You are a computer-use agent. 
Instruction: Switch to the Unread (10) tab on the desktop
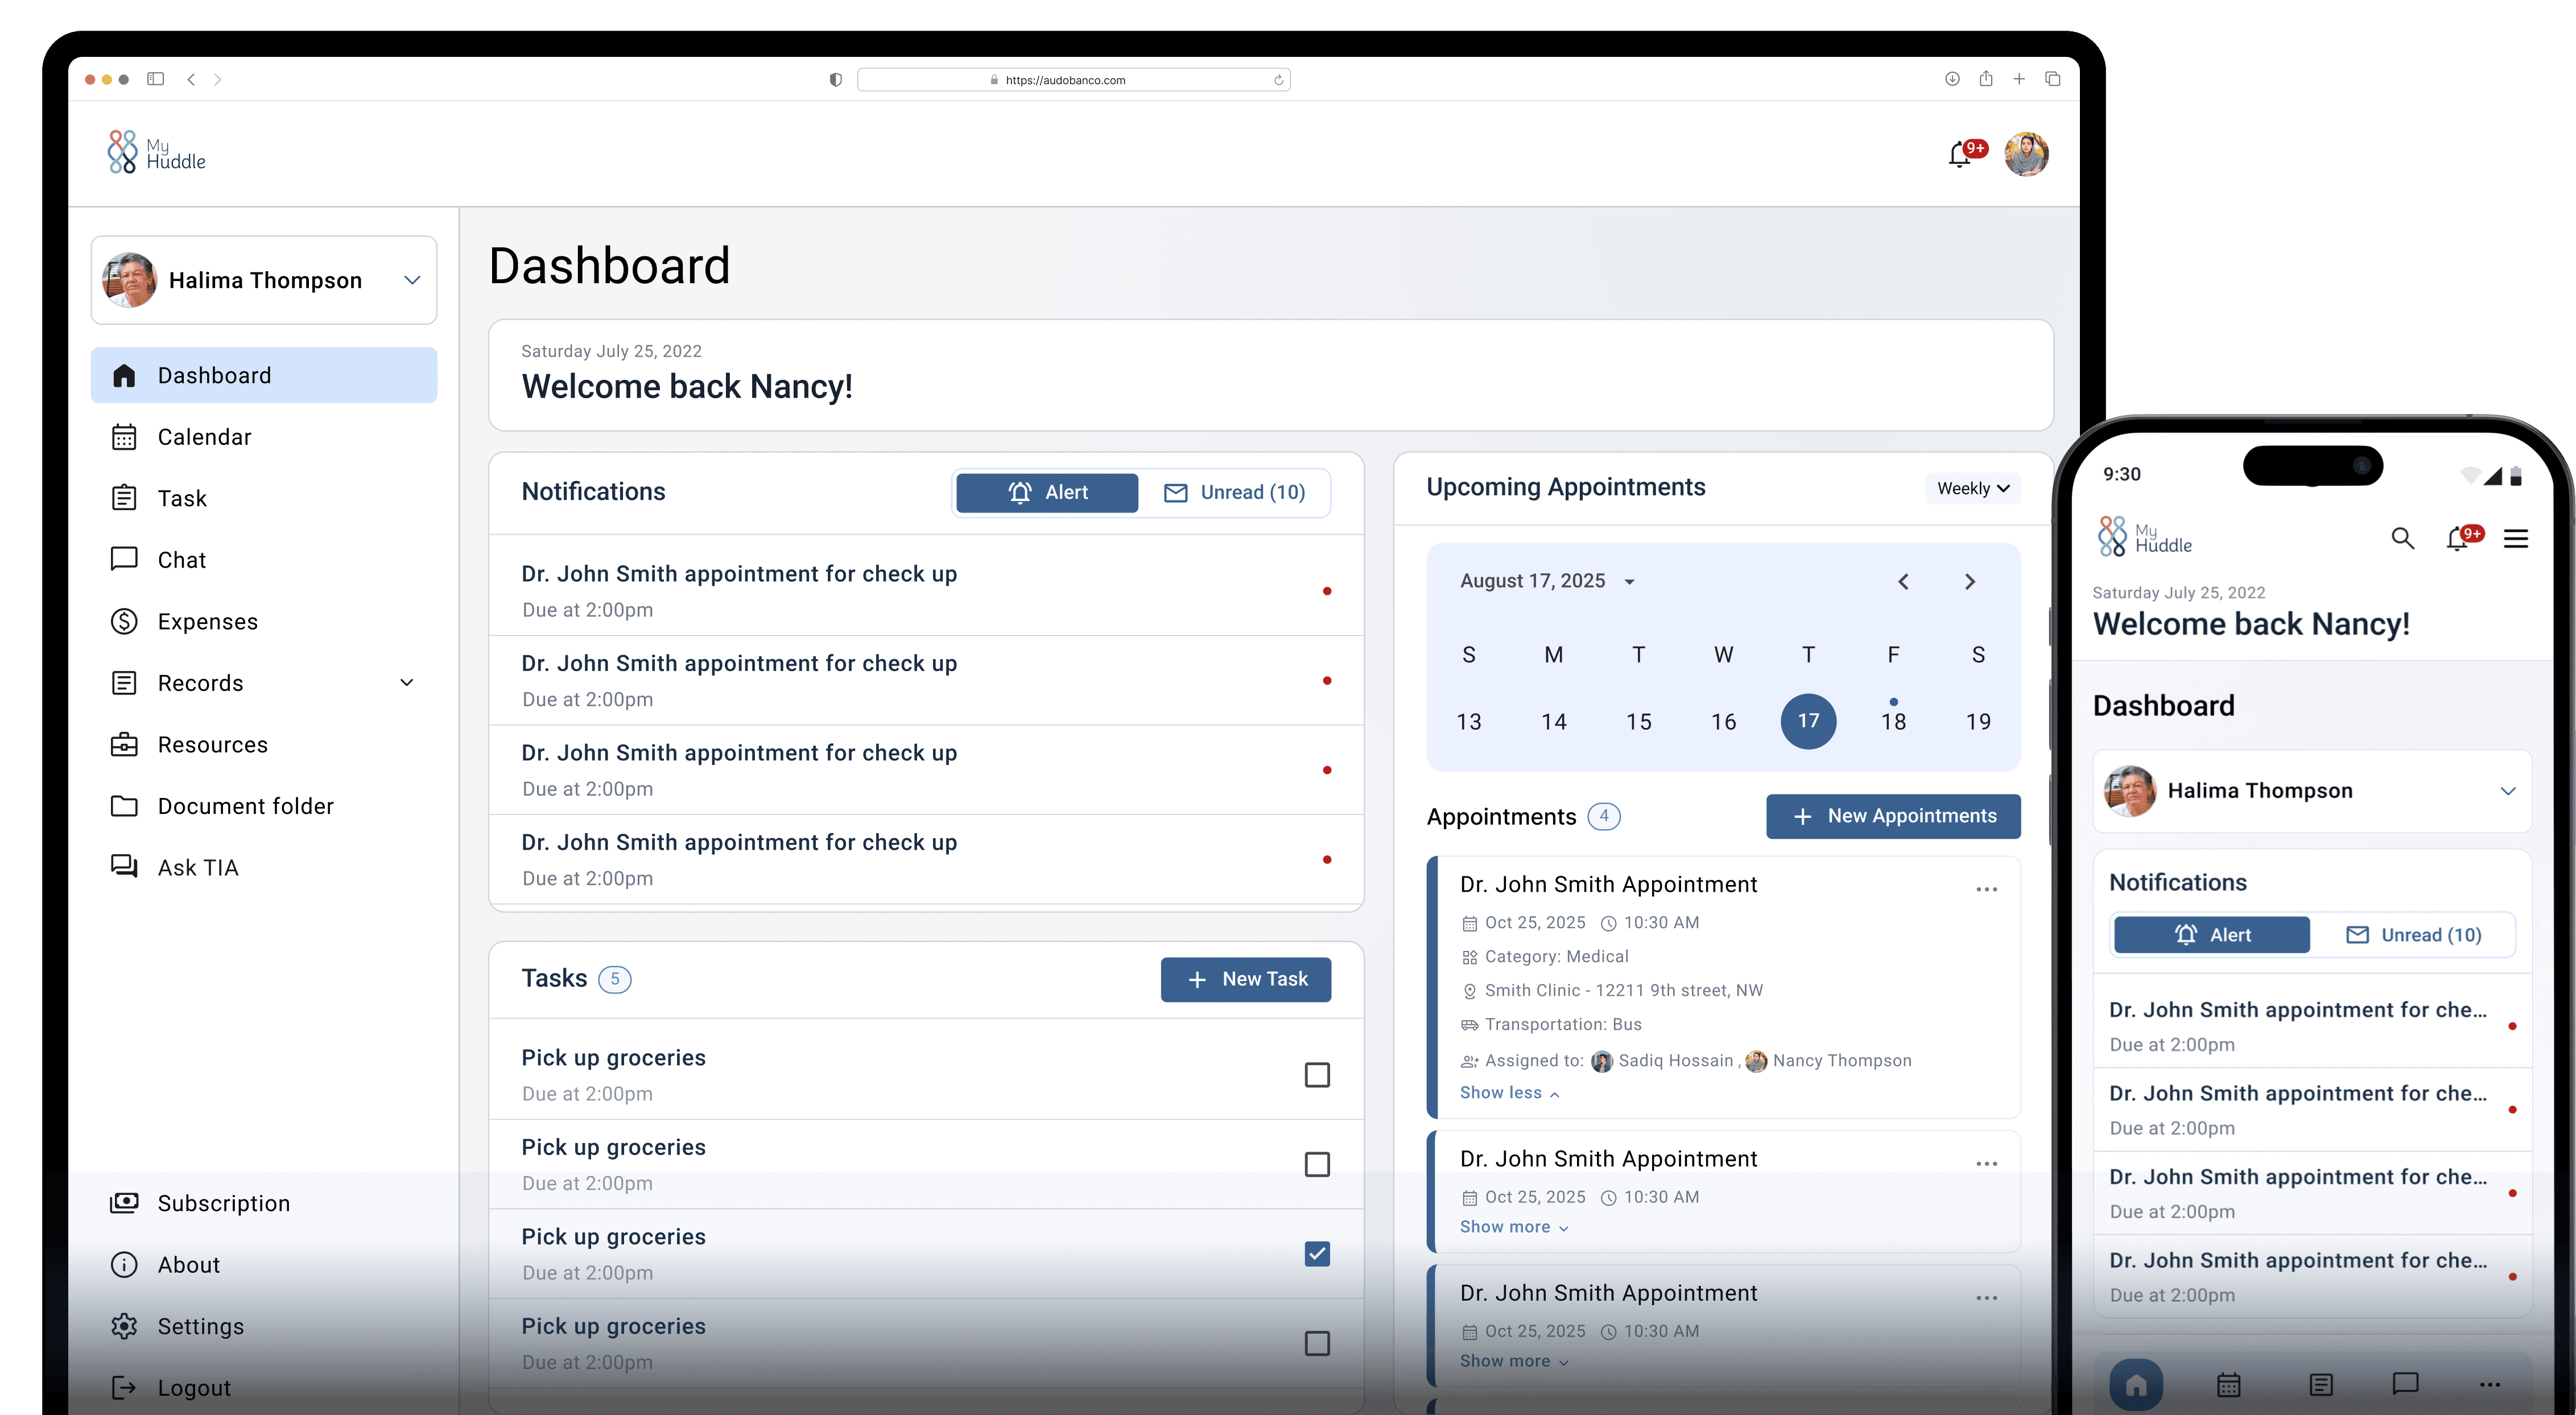(x=1235, y=492)
